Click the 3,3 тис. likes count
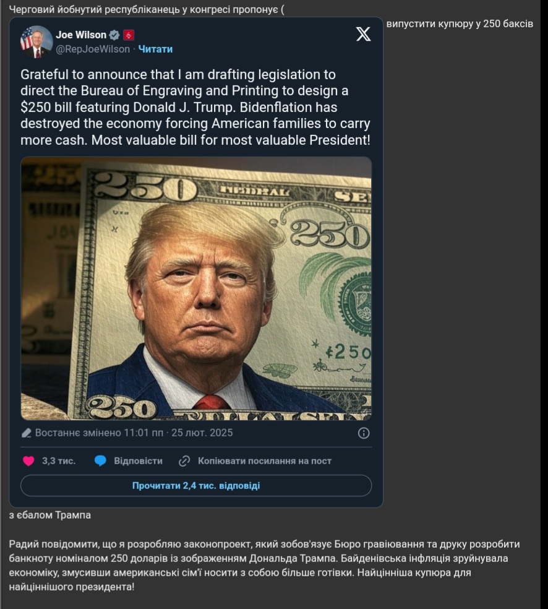Screen dimensions: 548x609 pos(59,461)
